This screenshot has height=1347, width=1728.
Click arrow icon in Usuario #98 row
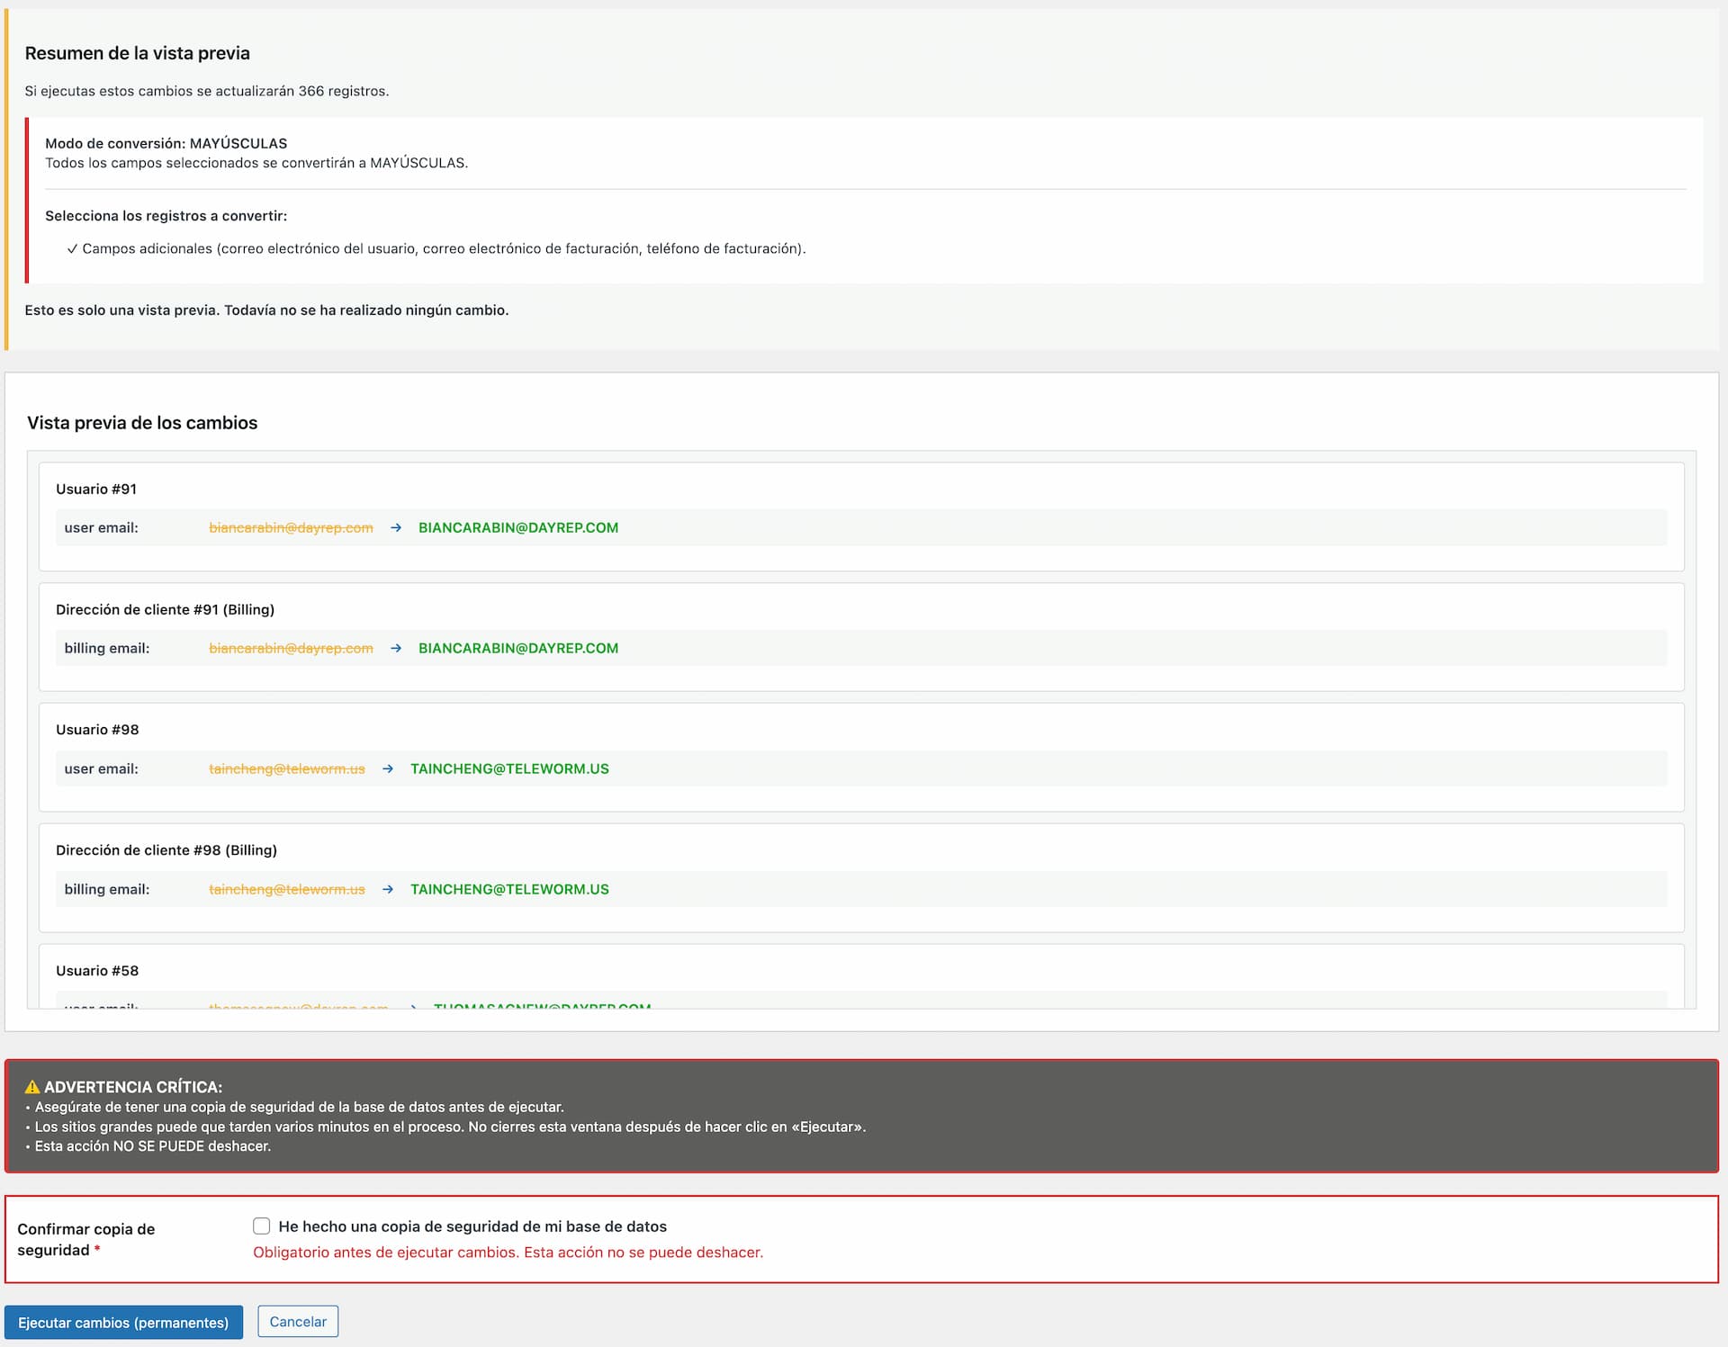tap(388, 768)
